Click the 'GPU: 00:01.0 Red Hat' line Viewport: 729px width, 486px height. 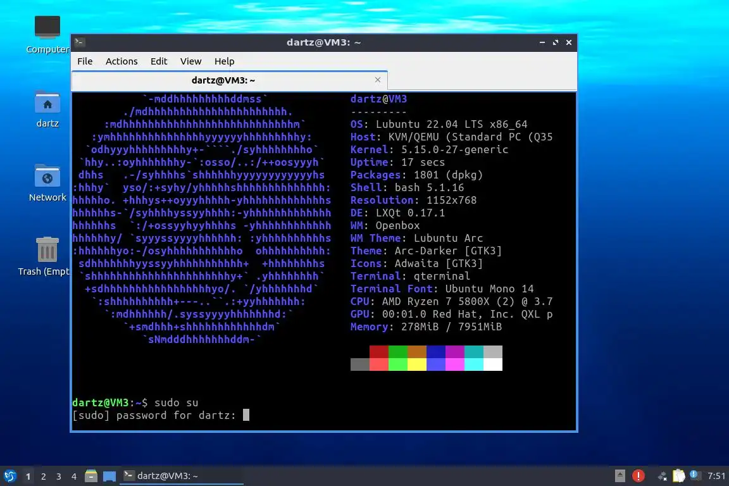coord(451,314)
